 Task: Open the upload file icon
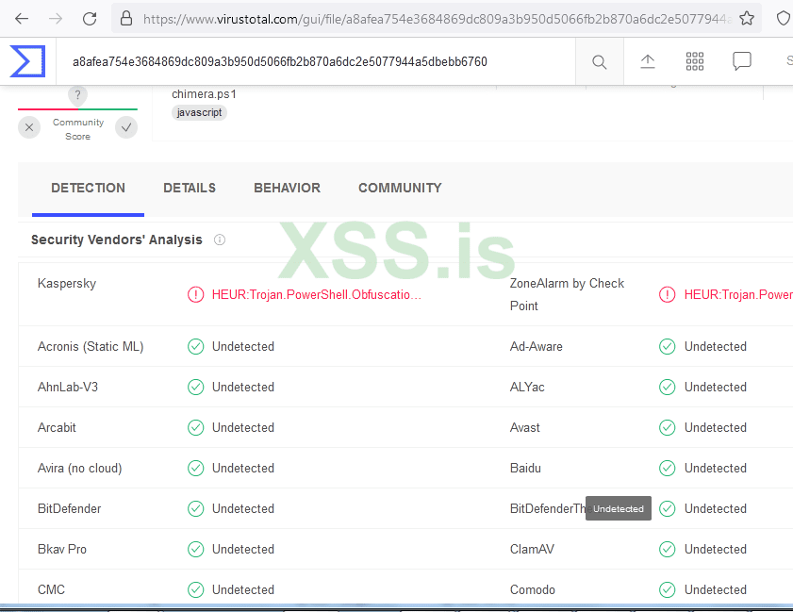(x=648, y=61)
